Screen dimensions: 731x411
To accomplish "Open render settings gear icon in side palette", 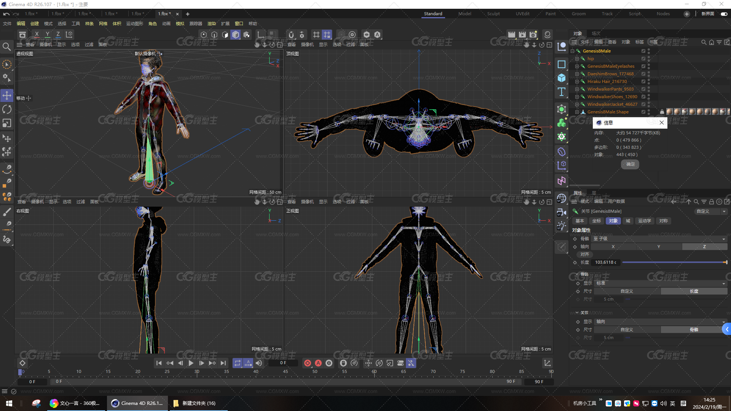I will point(562,137).
